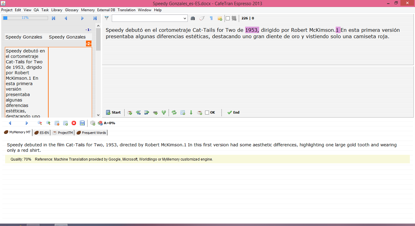Click the funnel filter icon

(x=107, y=18)
